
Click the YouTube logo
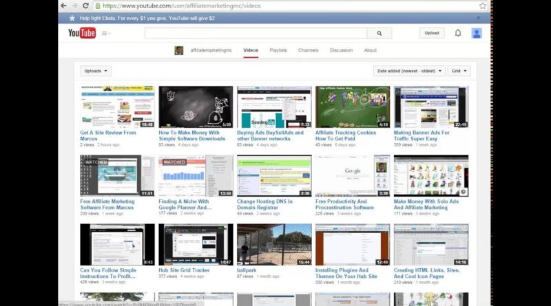pos(81,33)
